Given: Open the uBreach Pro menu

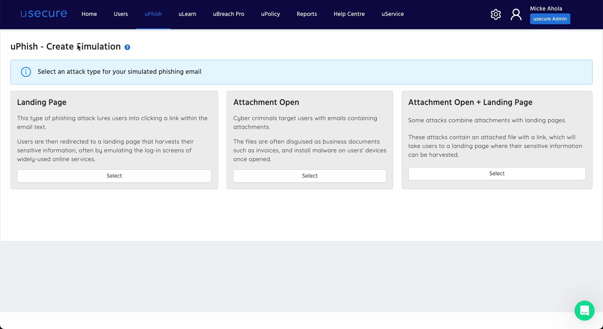Looking at the screenshot, I should point(229,14).
